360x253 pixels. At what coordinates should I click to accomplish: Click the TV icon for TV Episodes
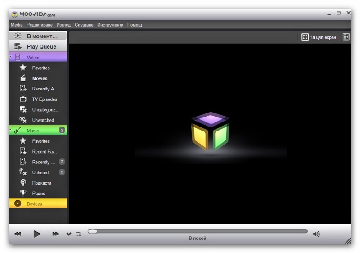(23, 99)
